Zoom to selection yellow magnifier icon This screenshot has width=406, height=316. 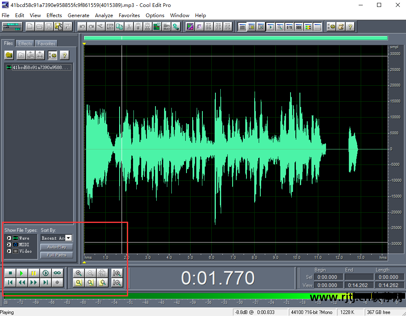(79, 283)
